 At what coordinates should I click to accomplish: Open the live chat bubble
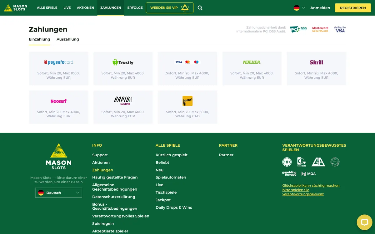[x=364, y=222]
